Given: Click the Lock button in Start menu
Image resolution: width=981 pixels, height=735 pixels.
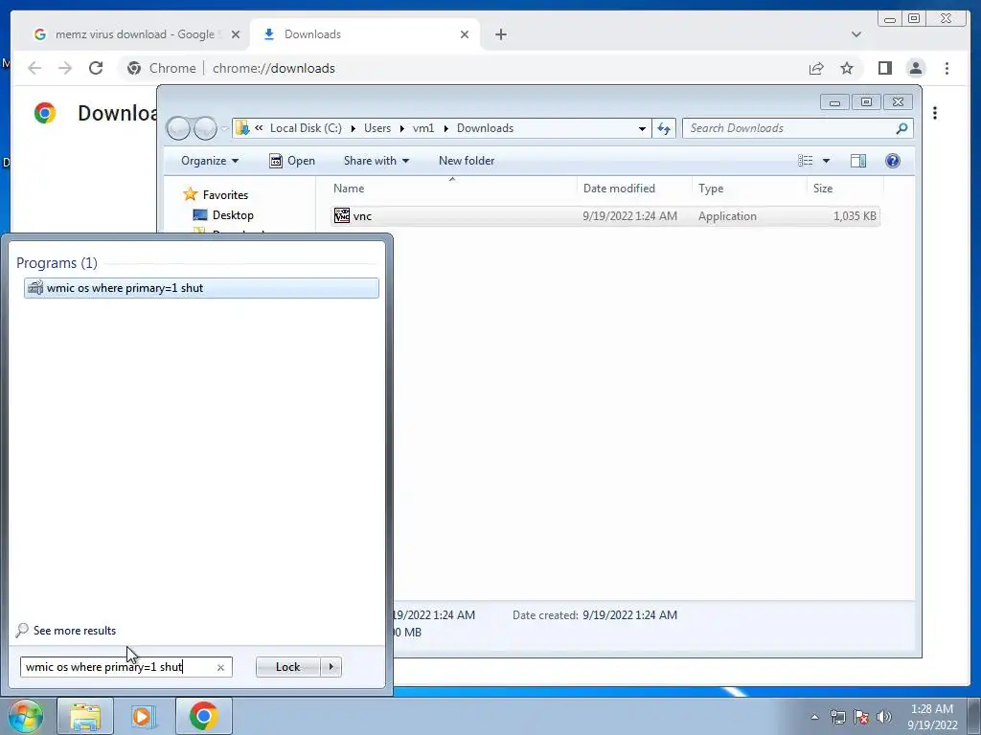Looking at the screenshot, I should coord(287,667).
